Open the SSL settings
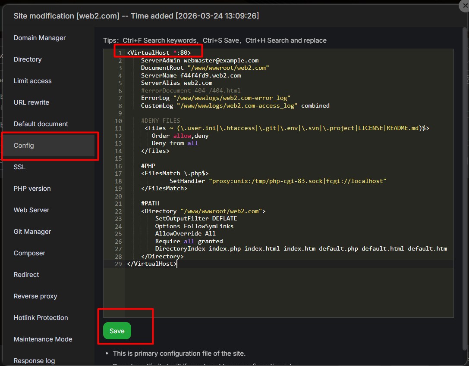The image size is (469, 366). (19, 167)
